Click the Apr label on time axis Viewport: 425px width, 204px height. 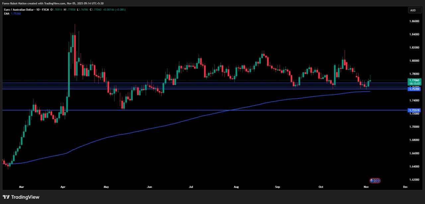point(63,187)
